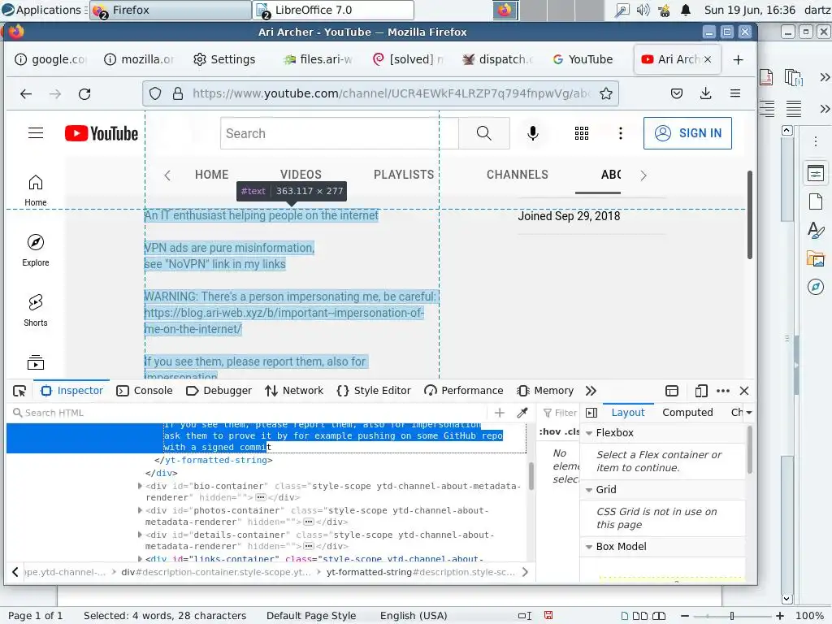
Task: Click the SIGN IN button
Action: 687,133
